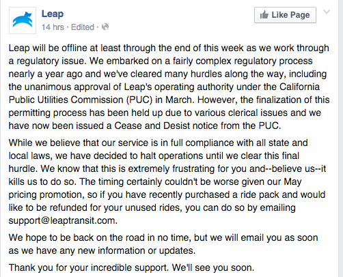This screenshot has width=343, height=277.
Task: Click the thumbs-up icon on Like Page
Action: pyautogui.click(x=264, y=15)
